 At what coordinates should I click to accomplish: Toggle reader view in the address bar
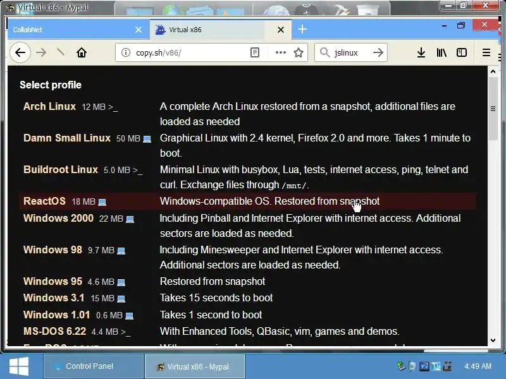tap(255, 52)
